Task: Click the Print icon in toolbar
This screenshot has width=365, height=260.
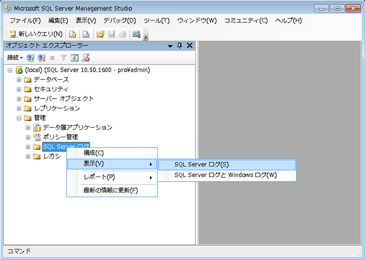Action: coord(122,34)
